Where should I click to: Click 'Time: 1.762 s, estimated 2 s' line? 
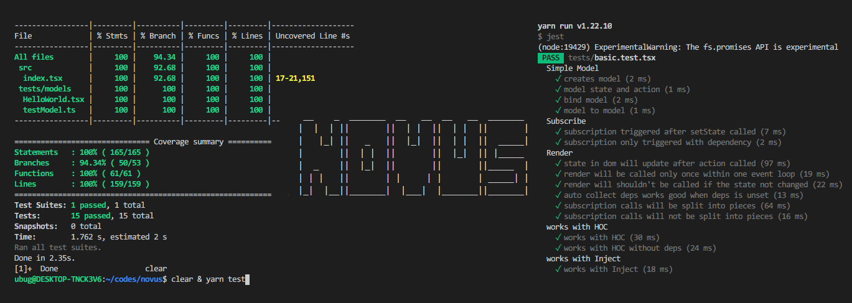click(91, 237)
